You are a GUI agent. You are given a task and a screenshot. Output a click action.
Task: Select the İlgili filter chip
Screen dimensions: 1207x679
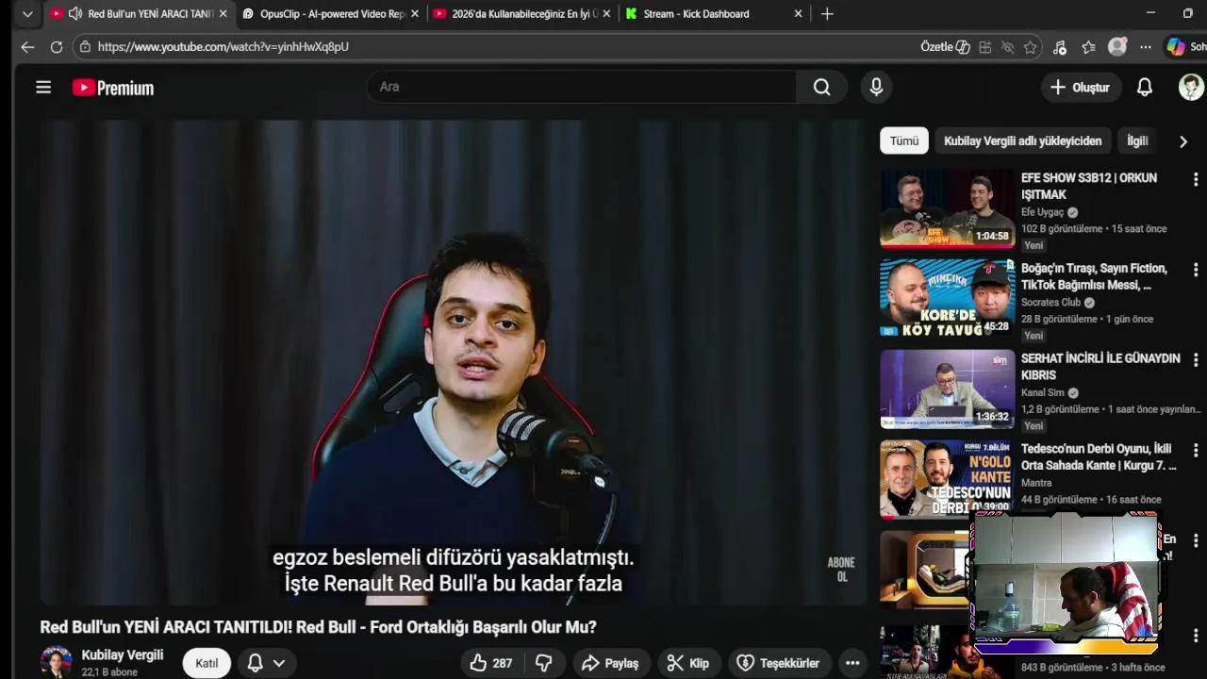point(1138,141)
